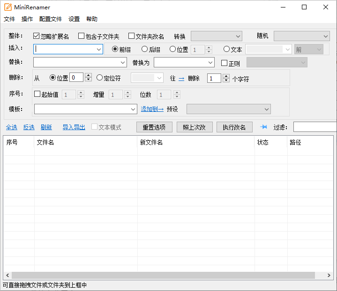
Task: Open the 操作 menu
Action: coord(27,19)
